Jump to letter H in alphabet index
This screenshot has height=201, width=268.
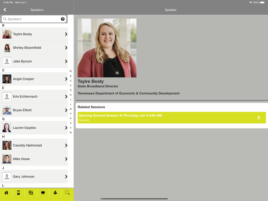coord(70,95)
